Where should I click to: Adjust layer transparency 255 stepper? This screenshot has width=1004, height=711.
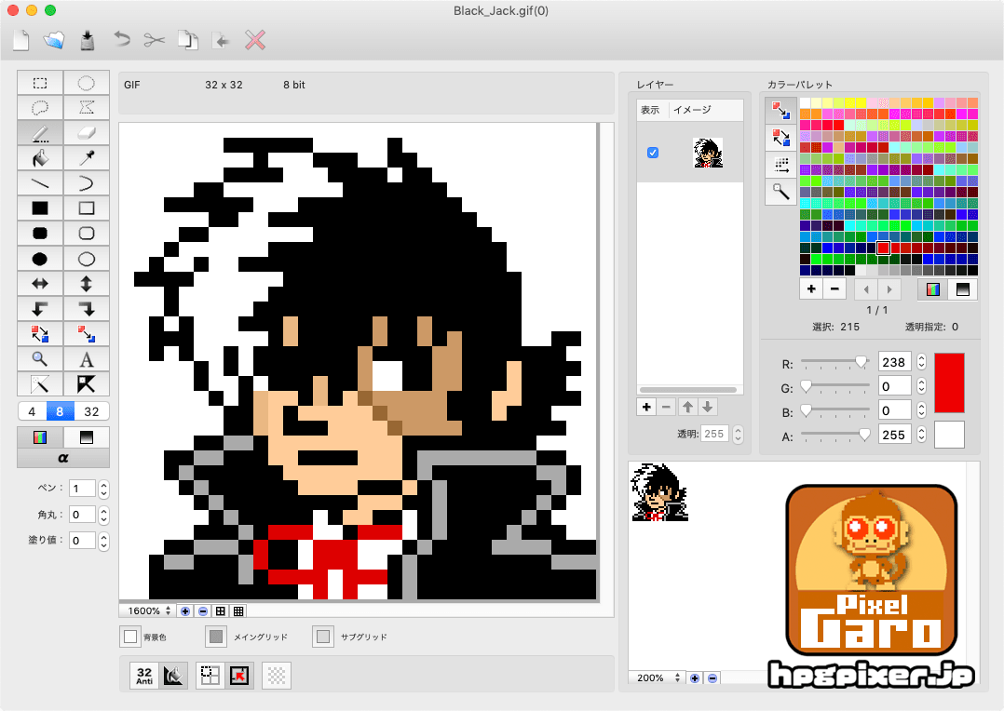point(739,434)
